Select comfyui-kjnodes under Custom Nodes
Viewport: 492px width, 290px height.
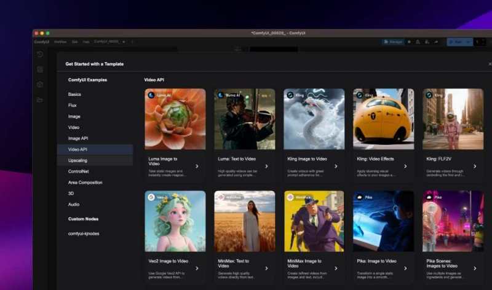pyautogui.click(x=82, y=233)
